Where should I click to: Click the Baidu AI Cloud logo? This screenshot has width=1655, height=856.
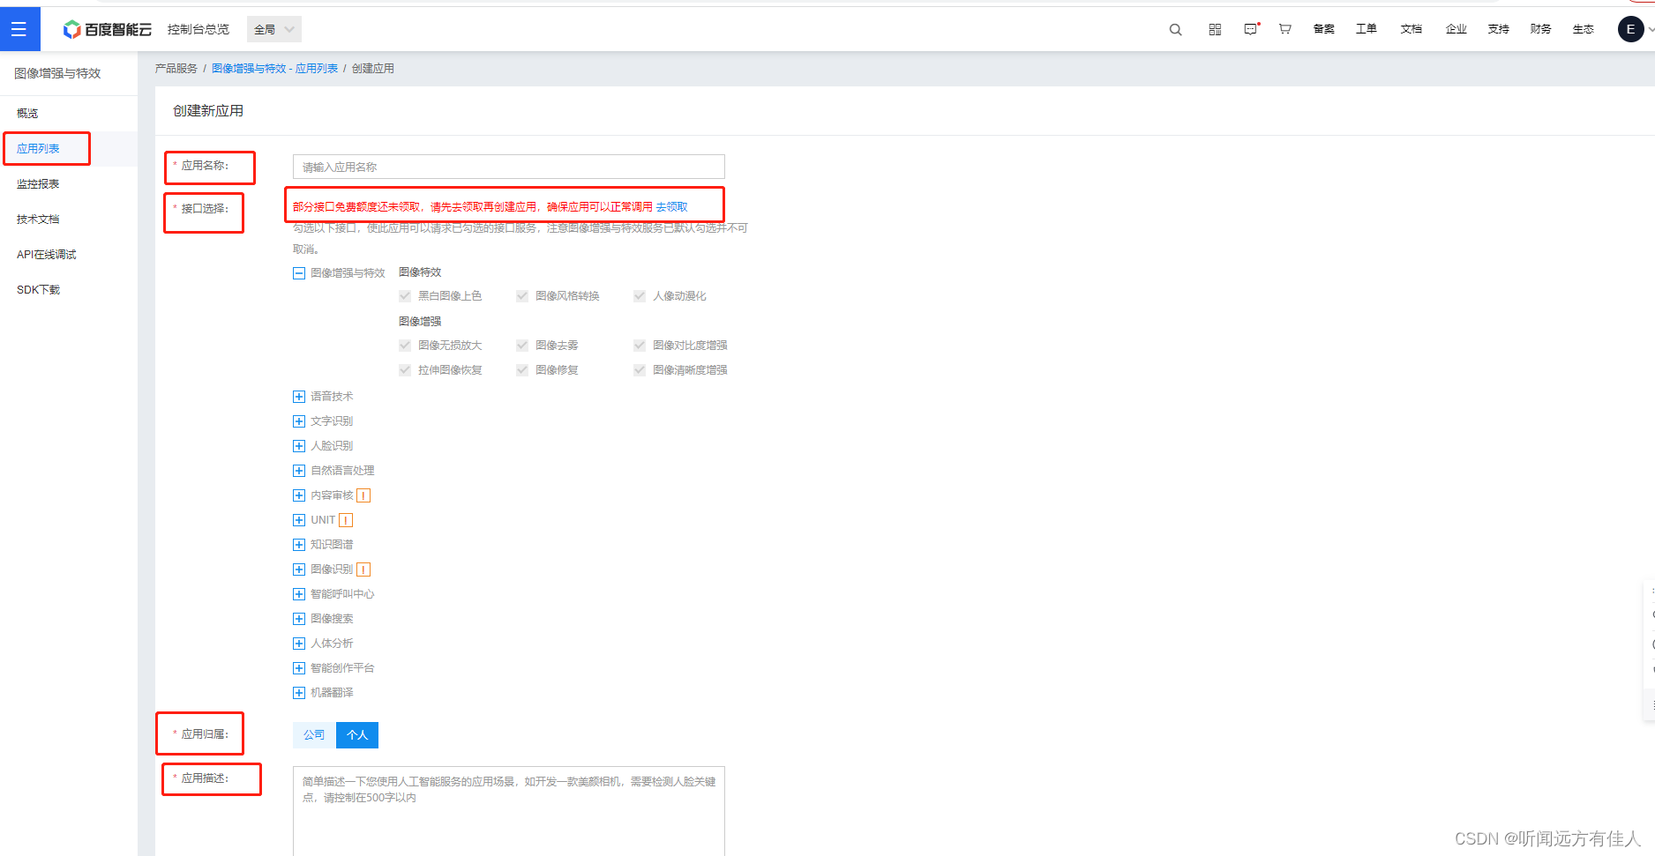point(108,29)
